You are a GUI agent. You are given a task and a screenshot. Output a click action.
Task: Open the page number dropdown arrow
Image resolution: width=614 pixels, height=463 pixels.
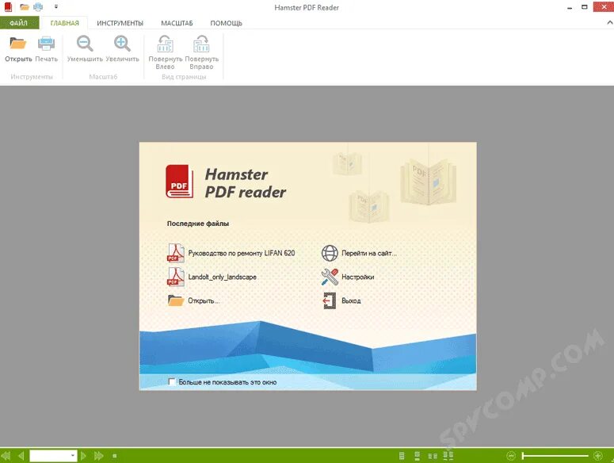coord(73,456)
